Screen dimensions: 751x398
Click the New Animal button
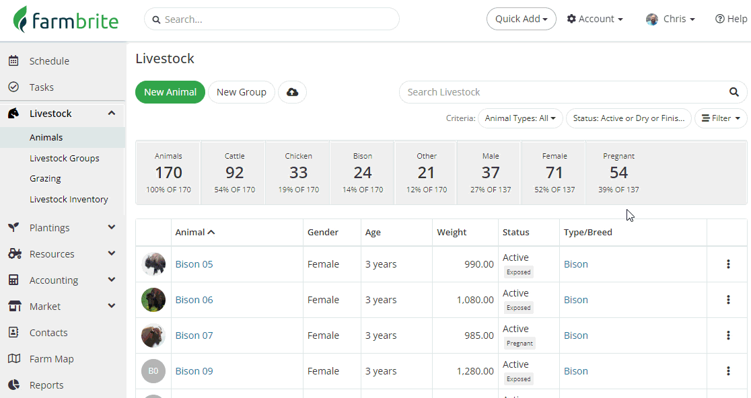[x=170, y=92]
